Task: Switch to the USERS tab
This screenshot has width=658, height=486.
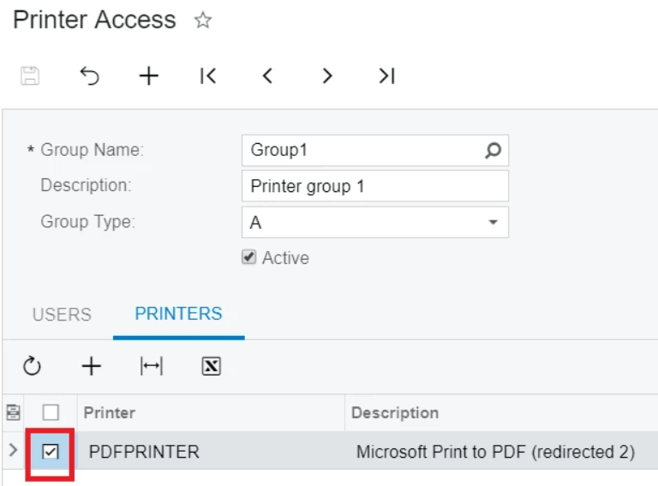Action: click(62, 315)
